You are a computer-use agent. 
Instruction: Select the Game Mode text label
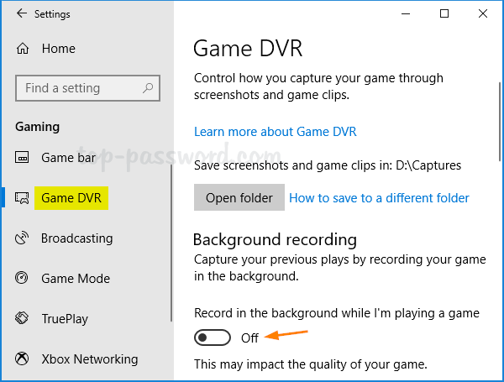click(76, 279)
